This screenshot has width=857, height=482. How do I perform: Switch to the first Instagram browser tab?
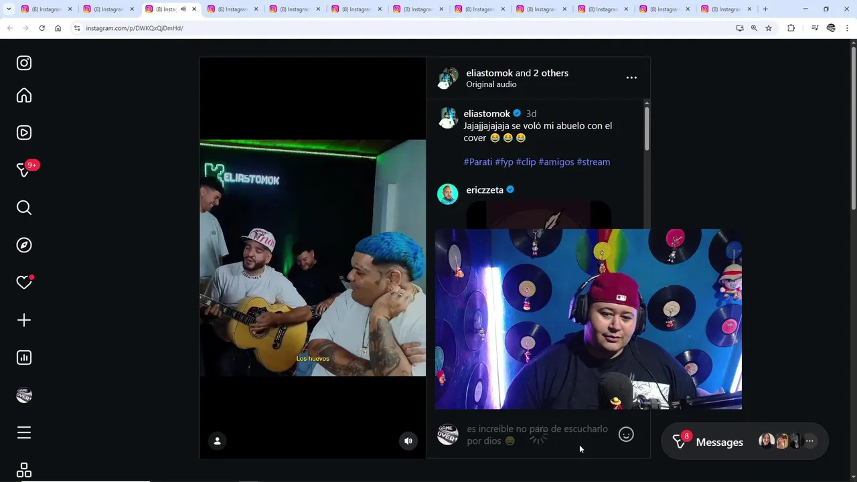click(47, 9)
